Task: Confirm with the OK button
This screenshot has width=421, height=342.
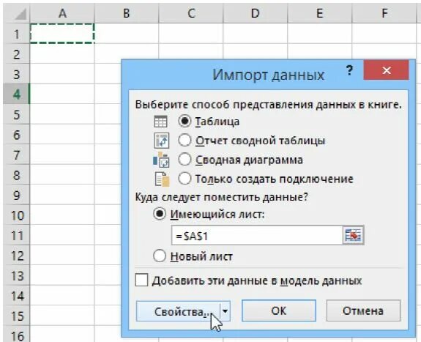Action: click(279, 311)
